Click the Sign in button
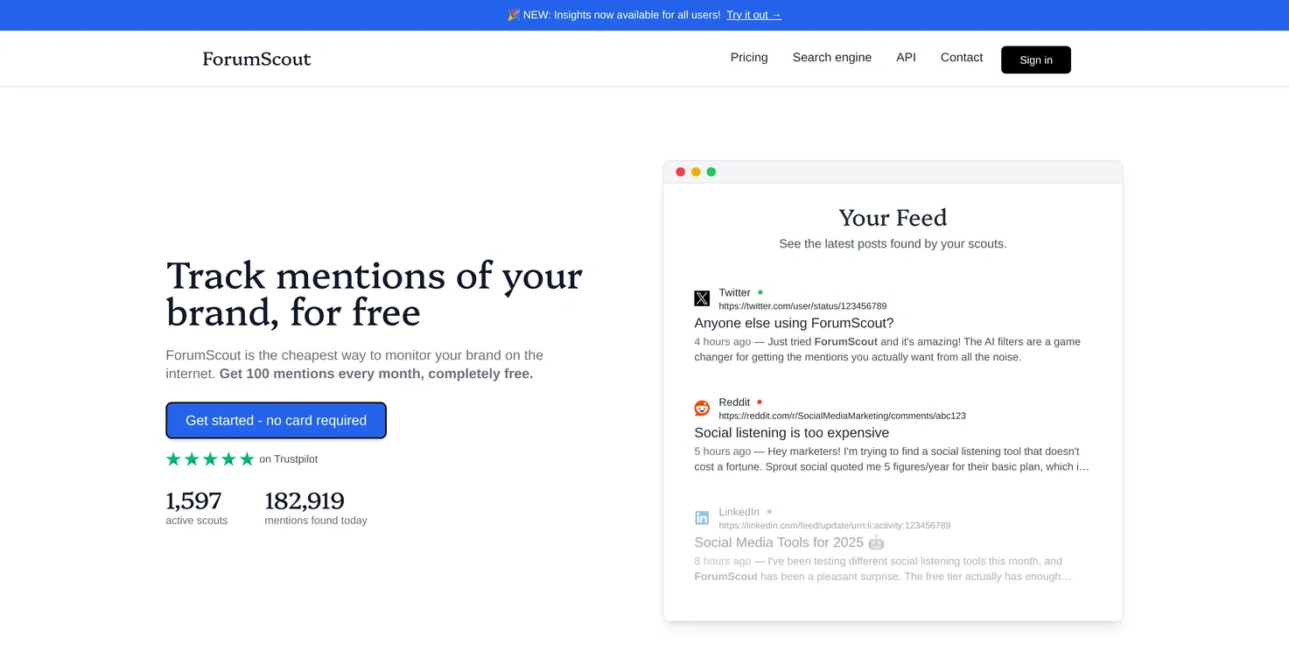The image size is (1289, 672). [x=1035, y=59]
